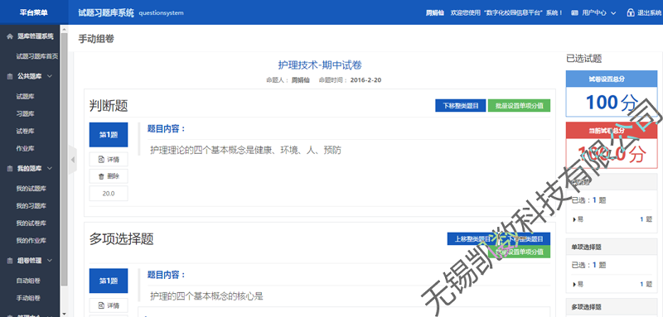Screen dimensions: 663x317
Task: Click the 平台菜单 header
Action: (x=34, y=12)
